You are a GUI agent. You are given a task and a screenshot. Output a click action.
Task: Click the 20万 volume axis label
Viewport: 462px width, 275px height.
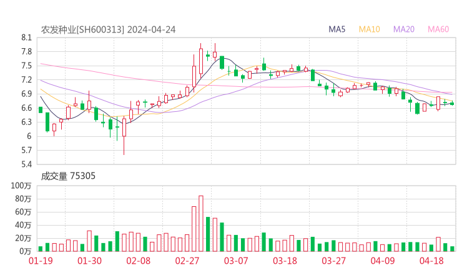tap(23, 238)
